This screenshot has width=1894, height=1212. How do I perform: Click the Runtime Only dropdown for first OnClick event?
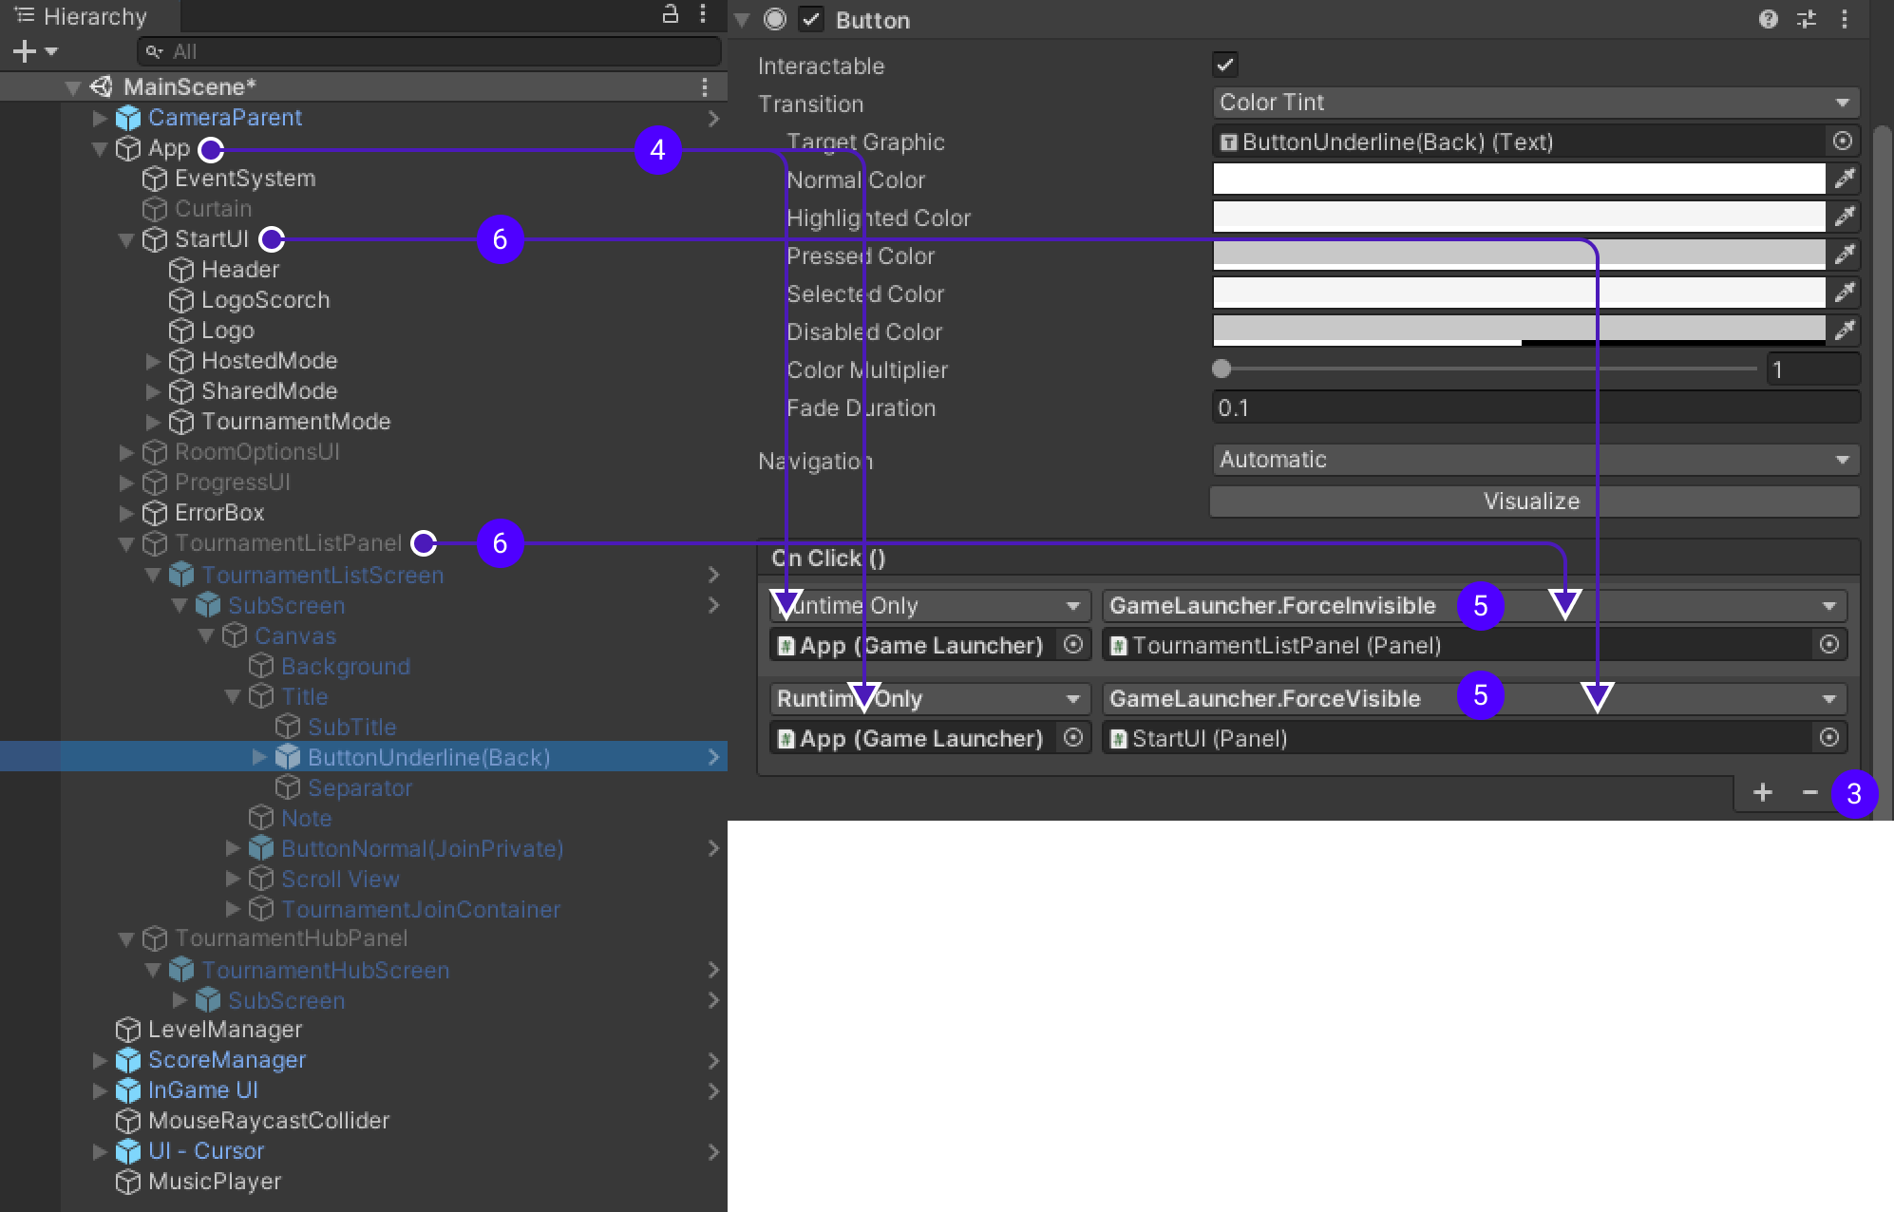coord(926,605)
